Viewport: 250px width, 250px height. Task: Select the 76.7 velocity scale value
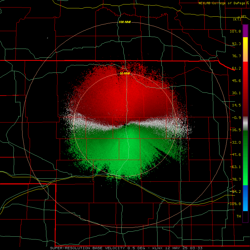pos(236,56)
